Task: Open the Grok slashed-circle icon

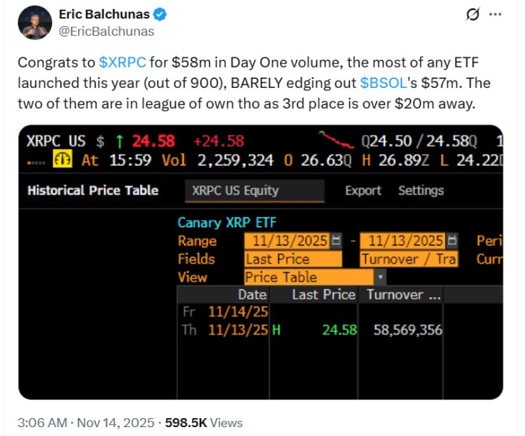Action: [x=473, y=15]
